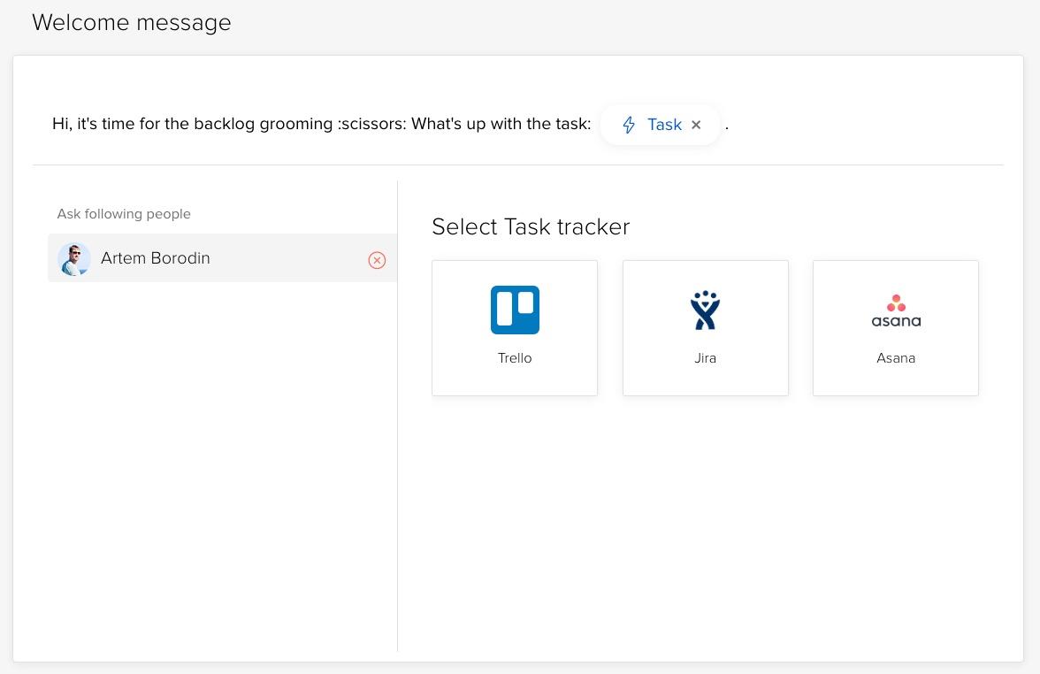Open Artem Borodin's avatar photo
Screen dimensions: 1040x674
coord(73,258)
